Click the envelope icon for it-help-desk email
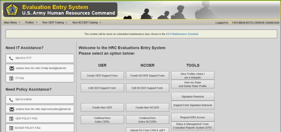 pyautogui.click(x=12, y=68)
